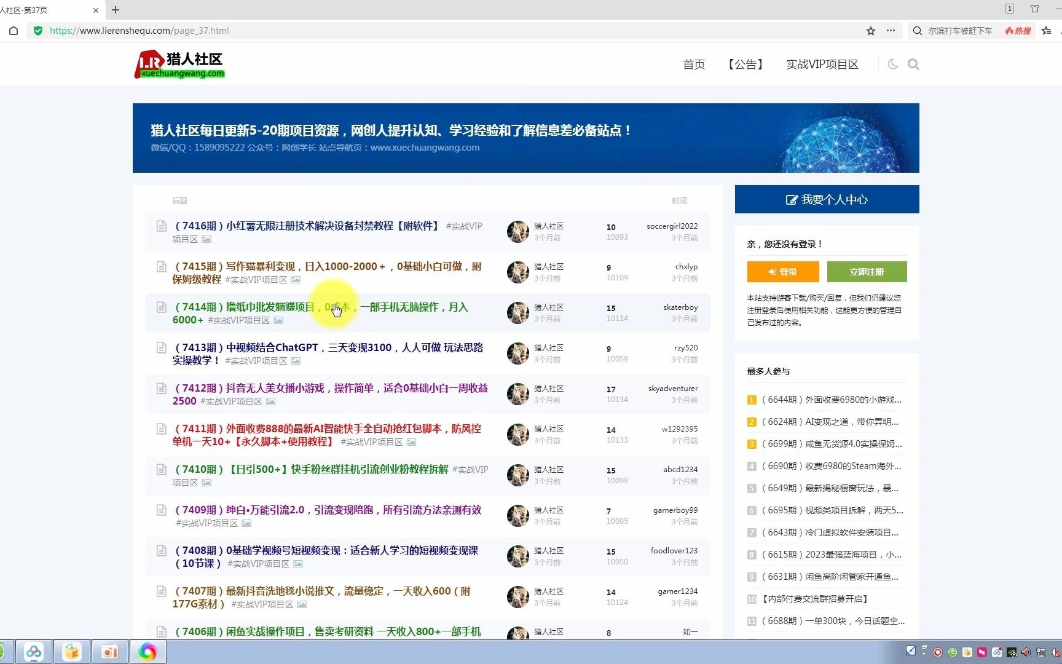
Task: Click document icon beside 7415期 post
Action: tap(162, 266)
